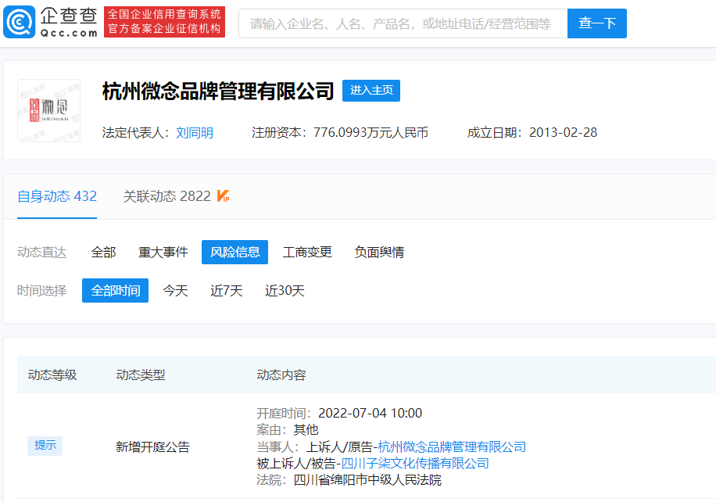Switch to the 自身动态 432 tab

pyautogui.click(x=57, y=196)
